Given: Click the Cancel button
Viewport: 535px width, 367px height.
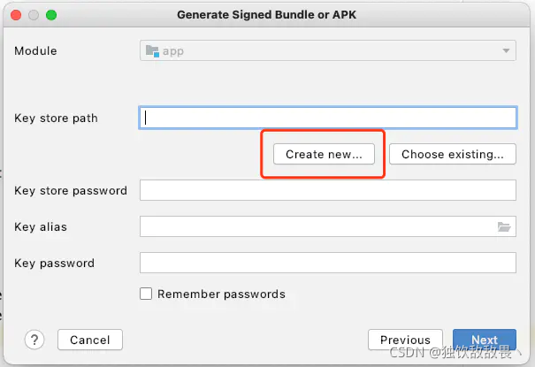Looking at the screenshot, I should [x=90, y=340].
